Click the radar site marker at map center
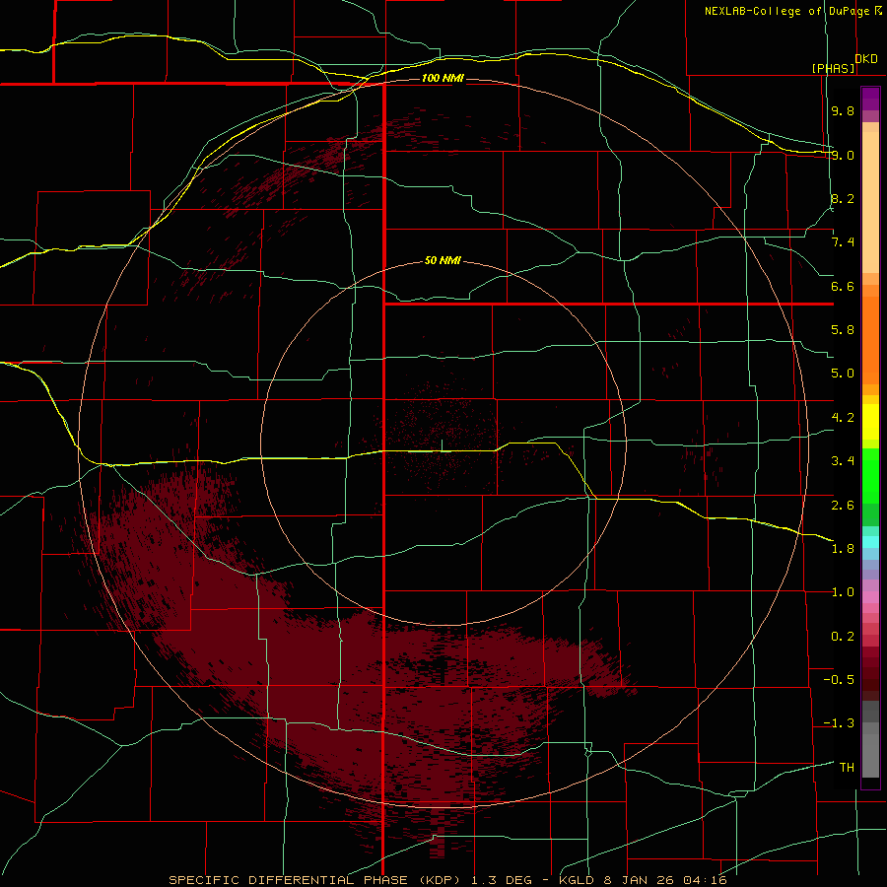The height and width of the screenshot is (887, 887). 442,445
